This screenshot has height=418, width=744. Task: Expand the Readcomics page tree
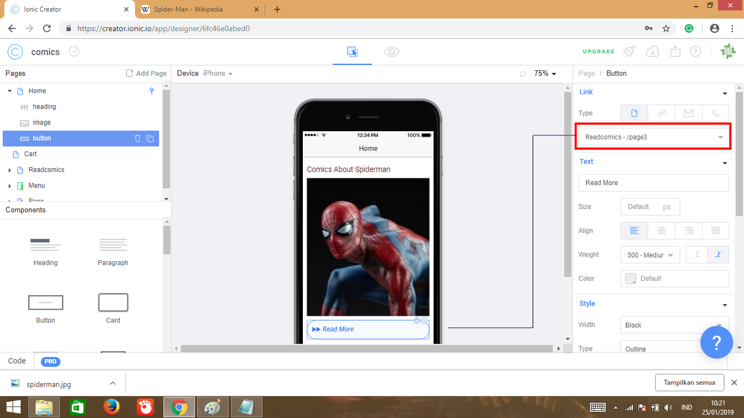(10, 170)
